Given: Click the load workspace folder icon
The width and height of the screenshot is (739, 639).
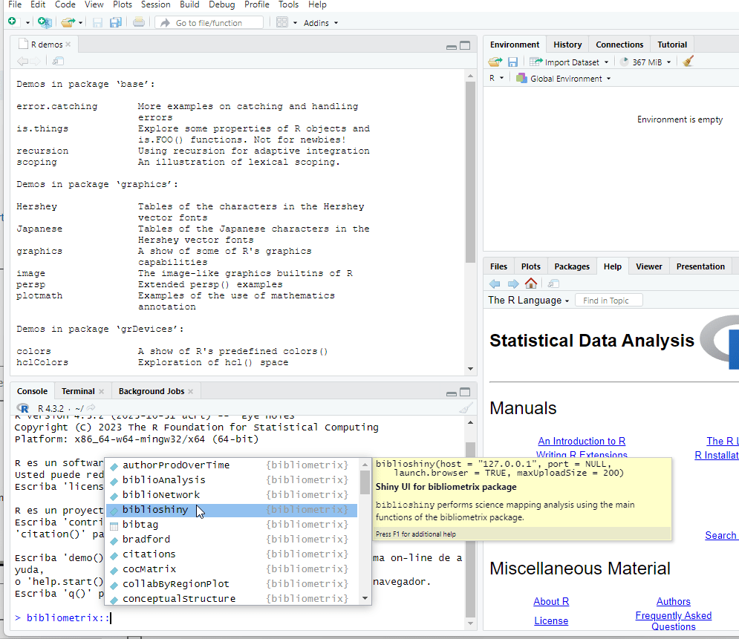Looking at the screenshot, I should (495, 62).
